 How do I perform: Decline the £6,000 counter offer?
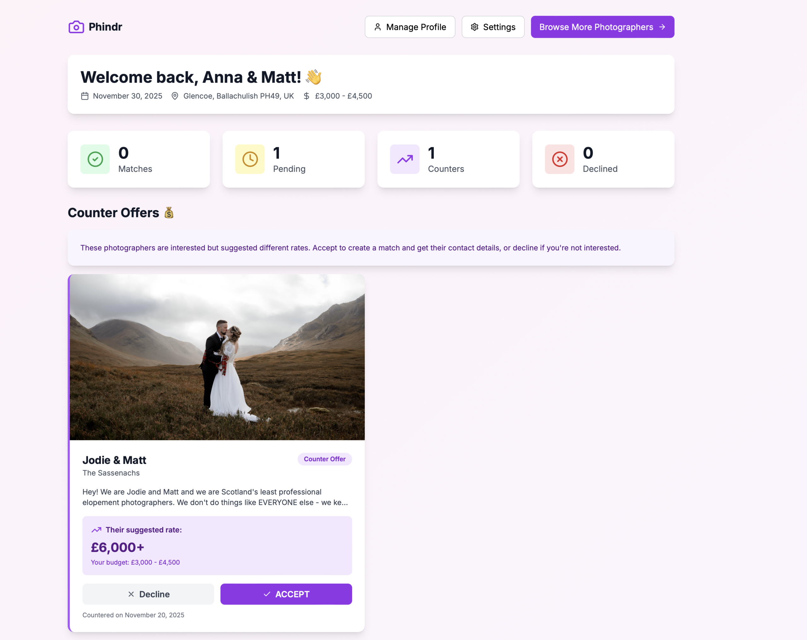point(148,594)
